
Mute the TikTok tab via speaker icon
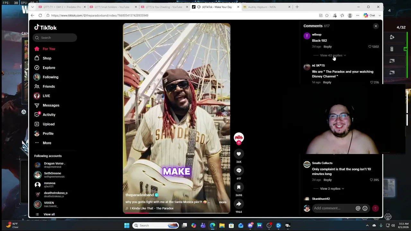[x=199, y=7]
